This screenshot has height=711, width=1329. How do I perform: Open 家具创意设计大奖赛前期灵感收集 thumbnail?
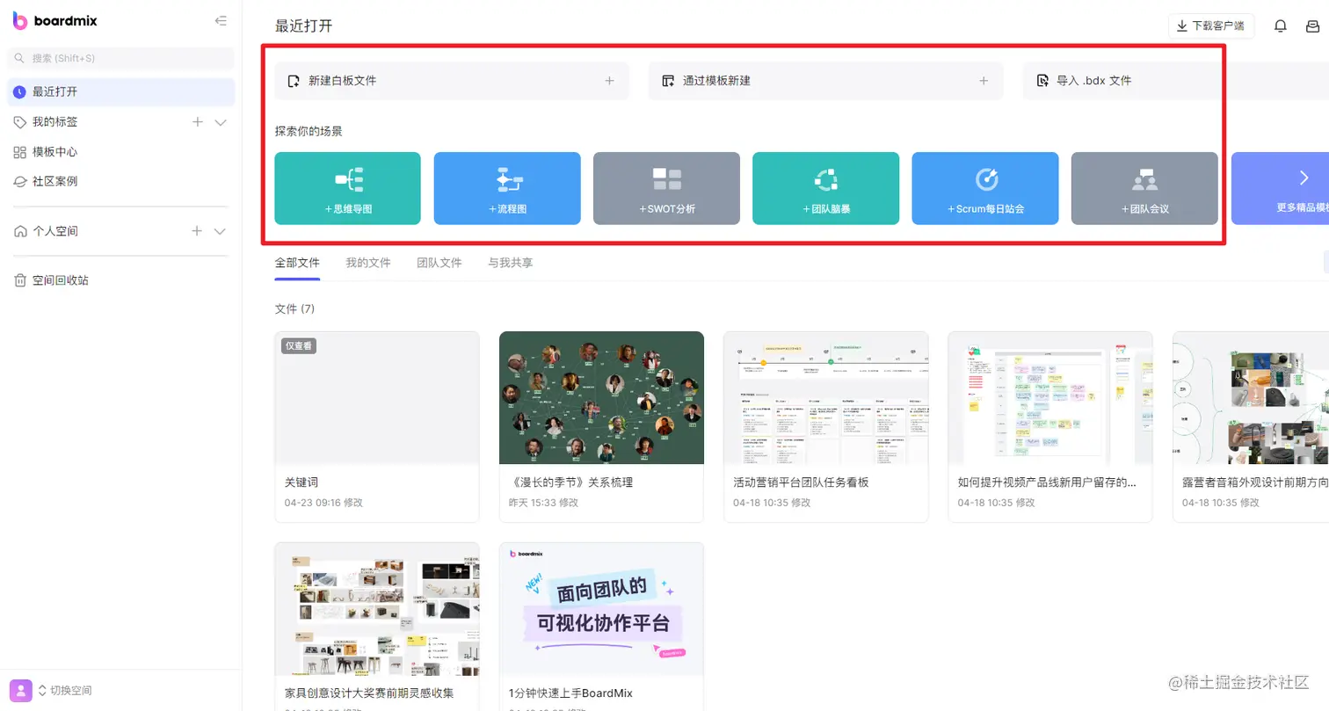(x=377, y=609)
